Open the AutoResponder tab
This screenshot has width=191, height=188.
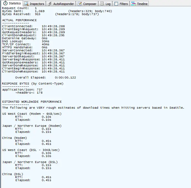pos(61,4)
